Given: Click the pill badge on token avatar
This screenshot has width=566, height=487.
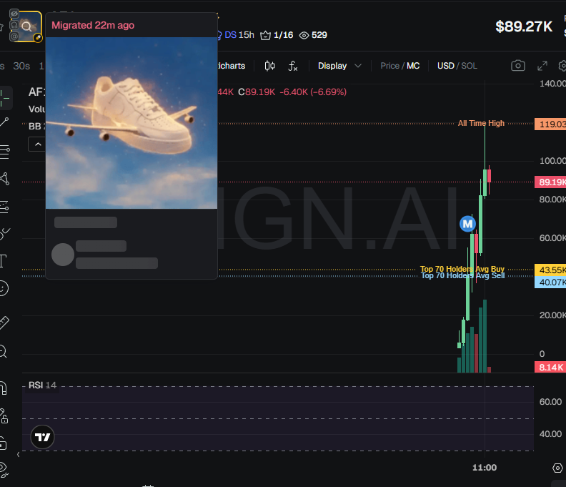Looking at the screenshot, I should tap(38, 38).
